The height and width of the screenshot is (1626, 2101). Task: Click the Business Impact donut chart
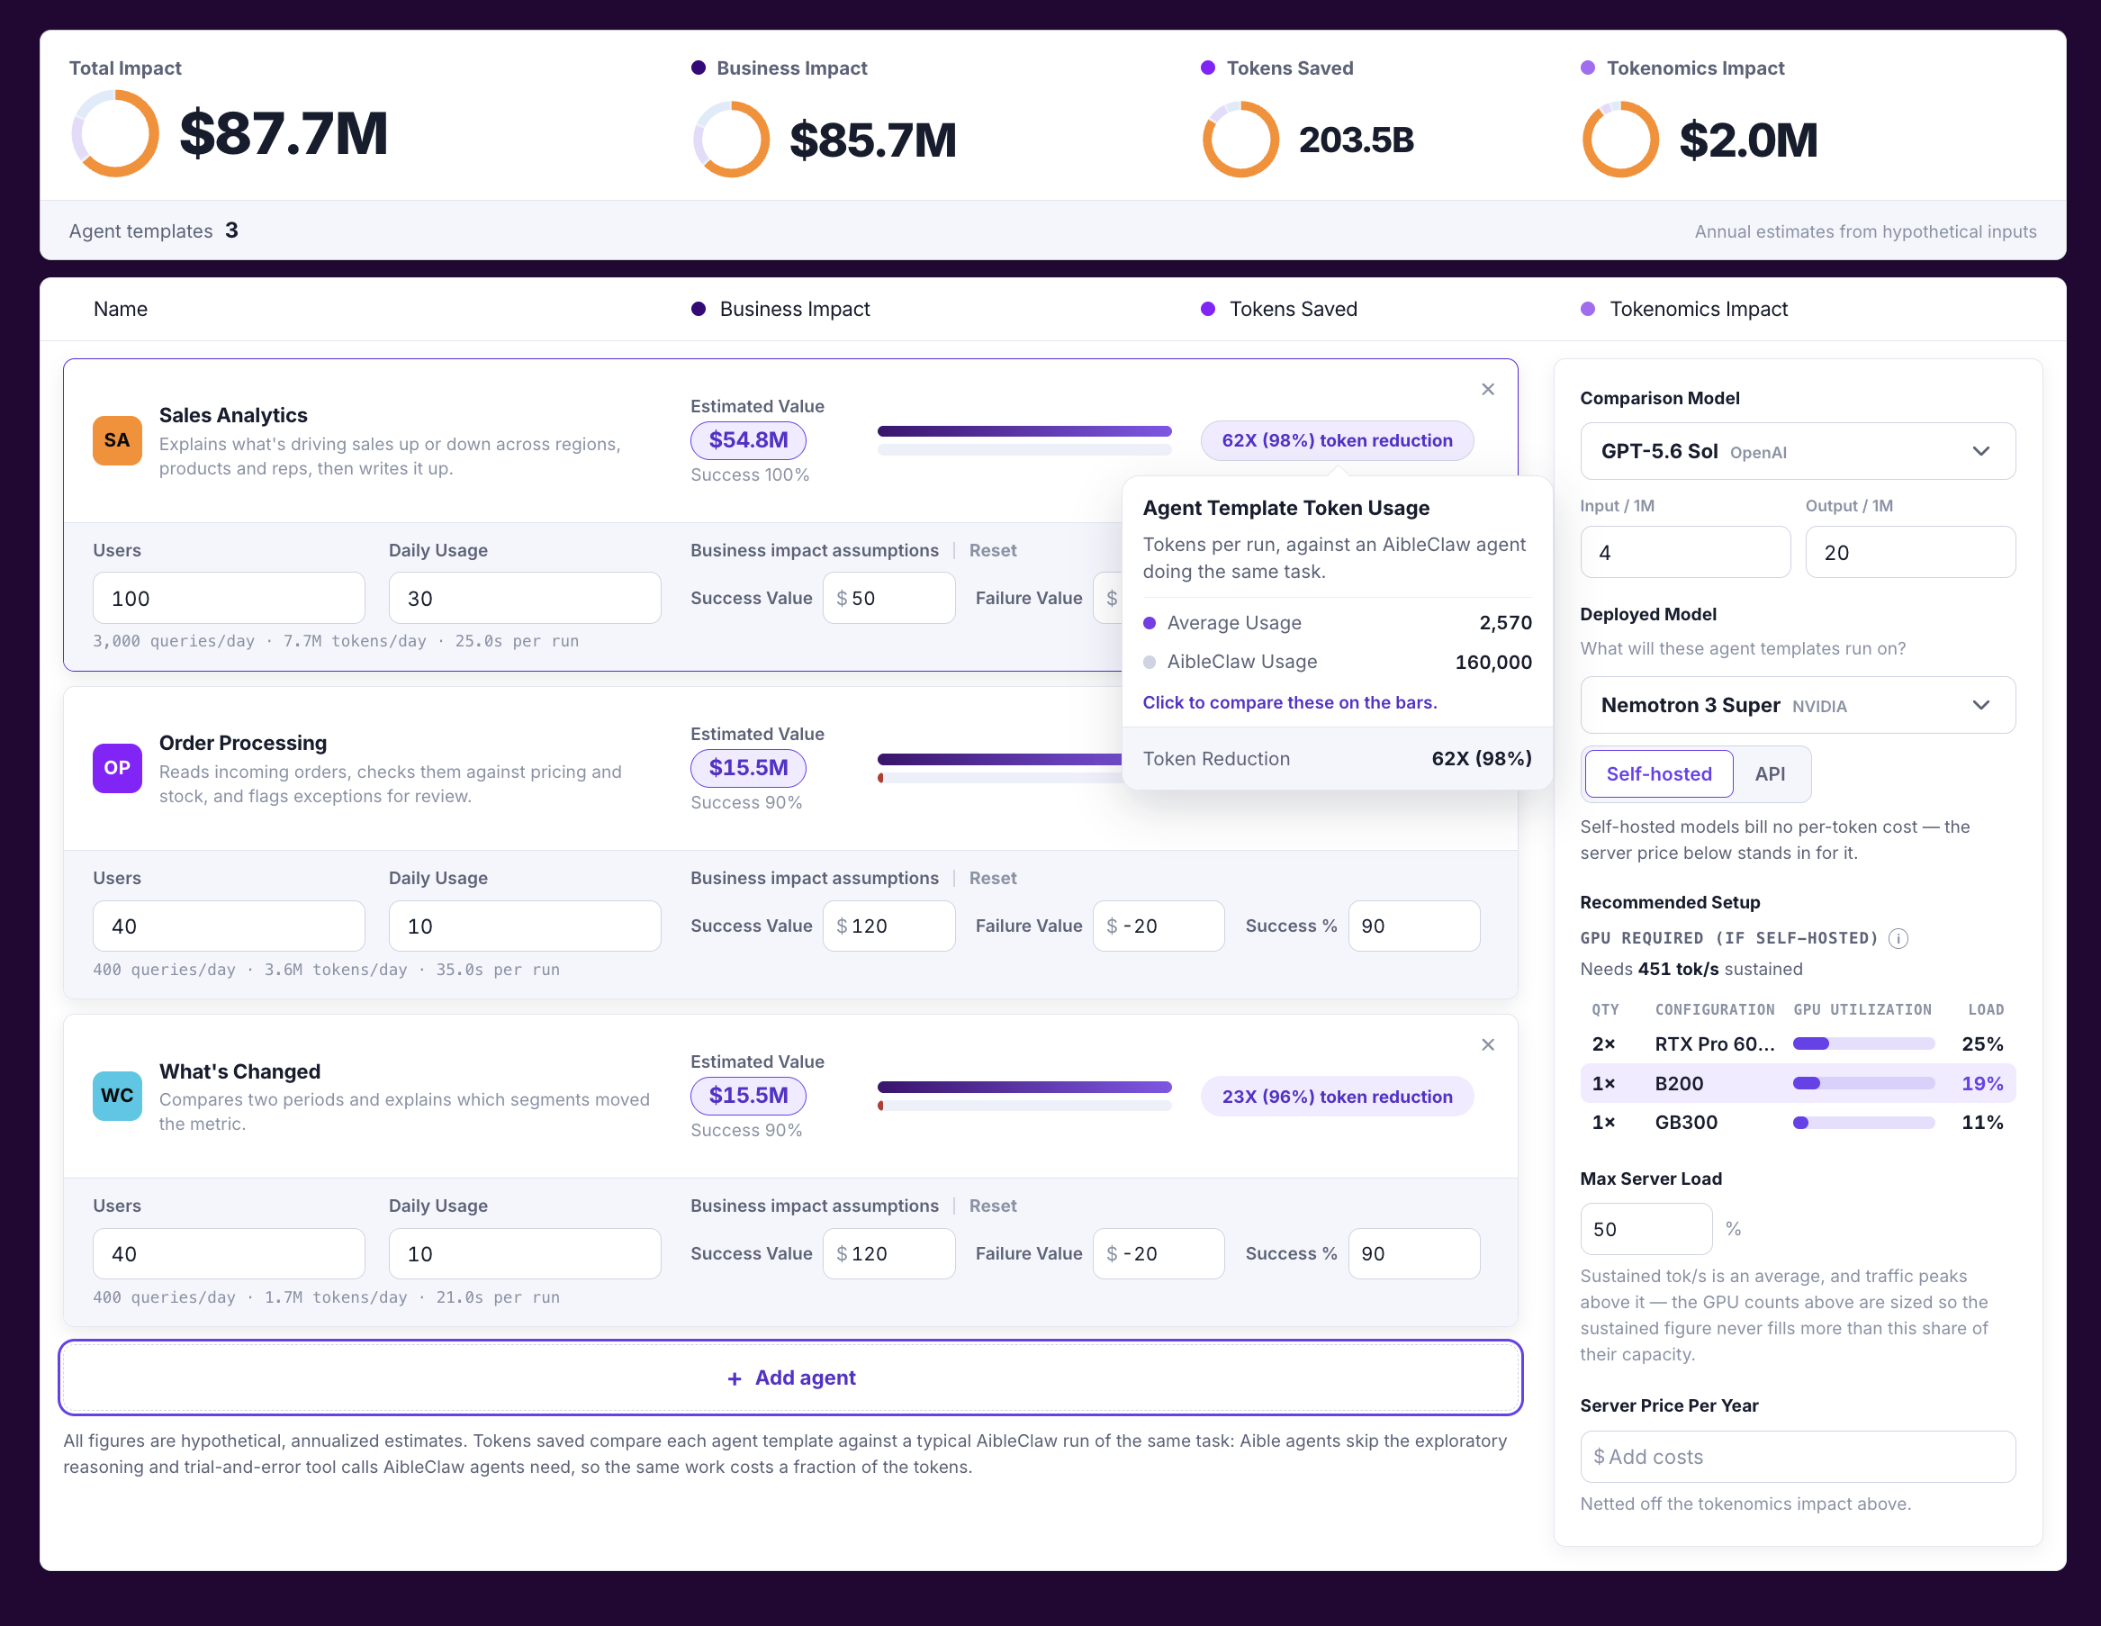point(731,140)
